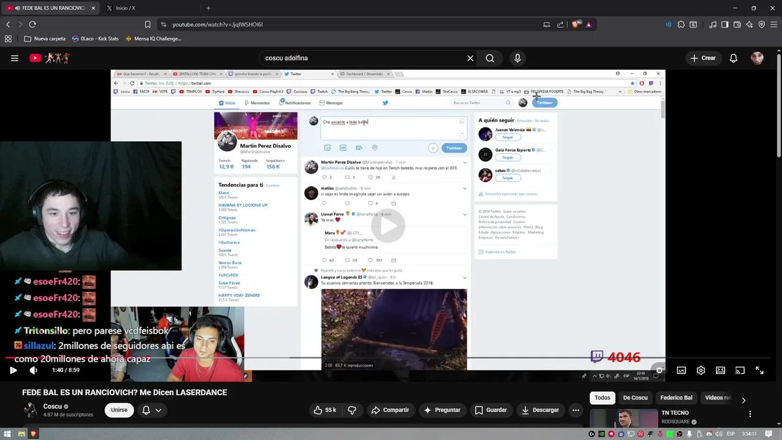The image size is (782, 440).
Task: Open the Windows Start menu
Action: pos(7,434)
